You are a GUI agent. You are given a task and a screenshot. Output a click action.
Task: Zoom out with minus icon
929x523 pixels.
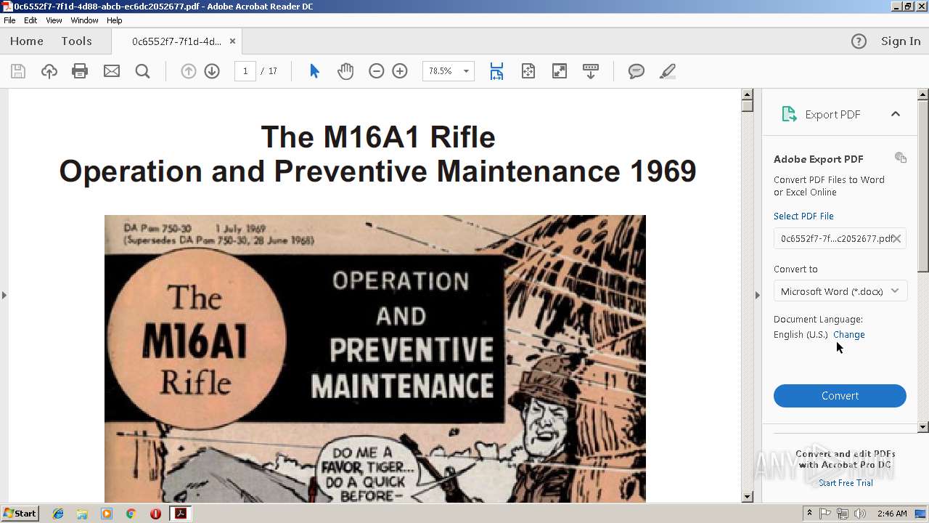(x=376, y=71)
